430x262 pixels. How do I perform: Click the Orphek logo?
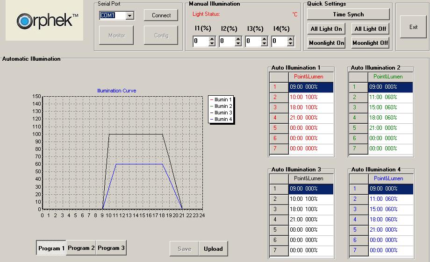pos(44,20)
